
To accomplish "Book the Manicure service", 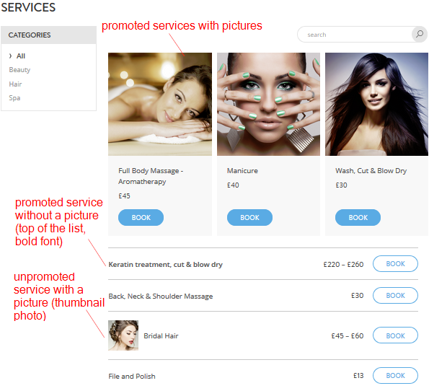I will tap(249, 217).
